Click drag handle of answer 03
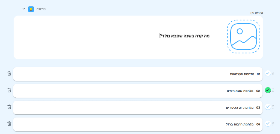 coord(273,107)
